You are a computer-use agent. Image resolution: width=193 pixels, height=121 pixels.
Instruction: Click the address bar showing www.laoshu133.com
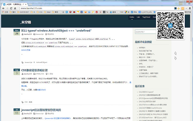coord(96,8)
